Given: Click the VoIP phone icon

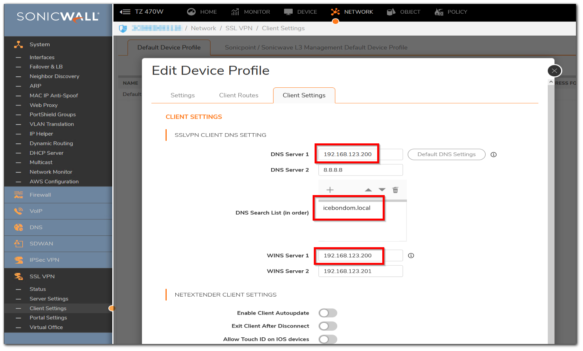Looking at the screenshot, I should click(18, 211).
